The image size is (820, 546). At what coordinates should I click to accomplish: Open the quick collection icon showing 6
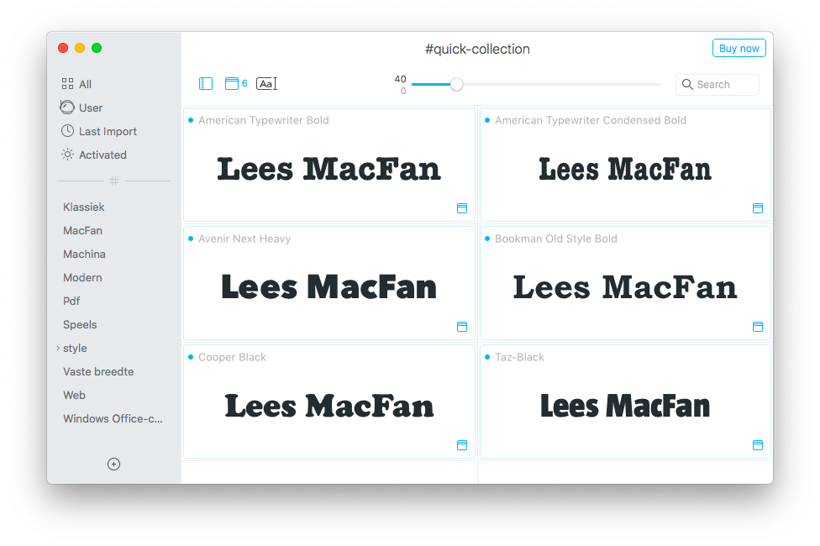236,84
